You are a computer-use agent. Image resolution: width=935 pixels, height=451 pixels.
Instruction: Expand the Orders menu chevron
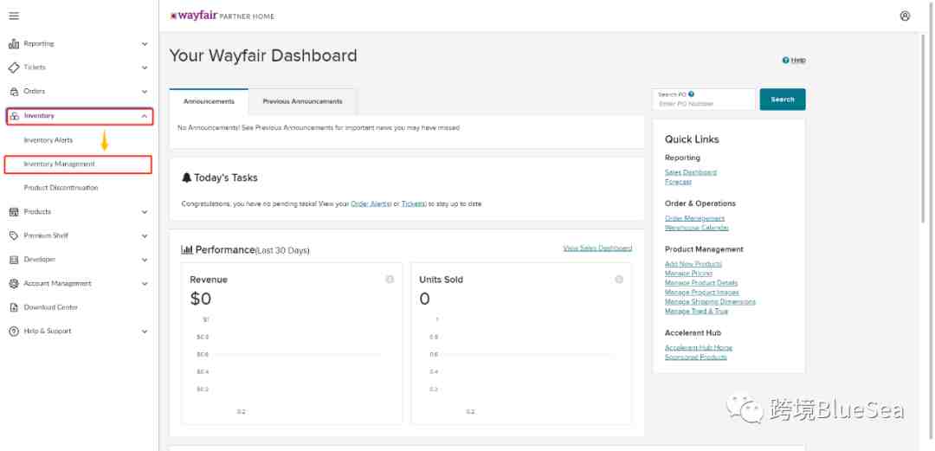click(x=145, y=92)
